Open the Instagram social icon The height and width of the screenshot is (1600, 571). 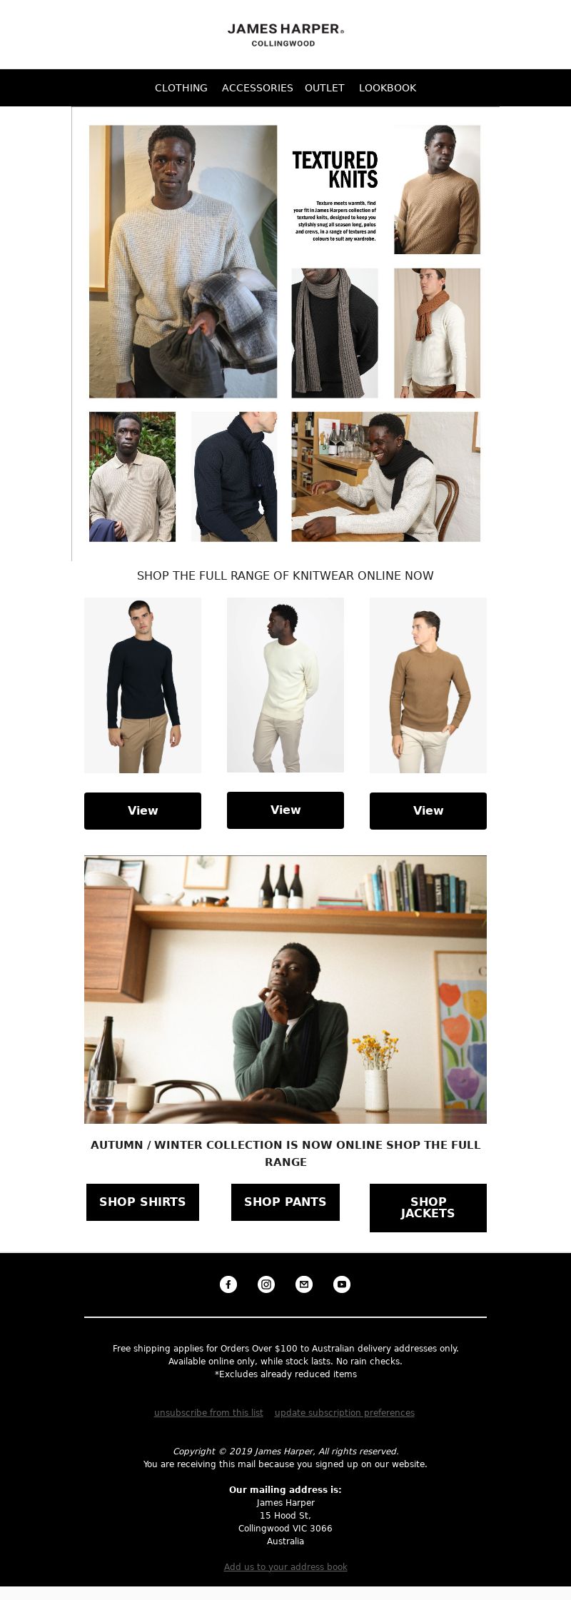point(266,1284)
